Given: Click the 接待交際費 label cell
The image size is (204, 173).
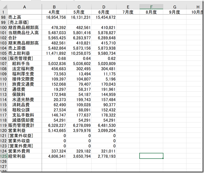Looking at the screenshot, I should click(x=25, y=79).
